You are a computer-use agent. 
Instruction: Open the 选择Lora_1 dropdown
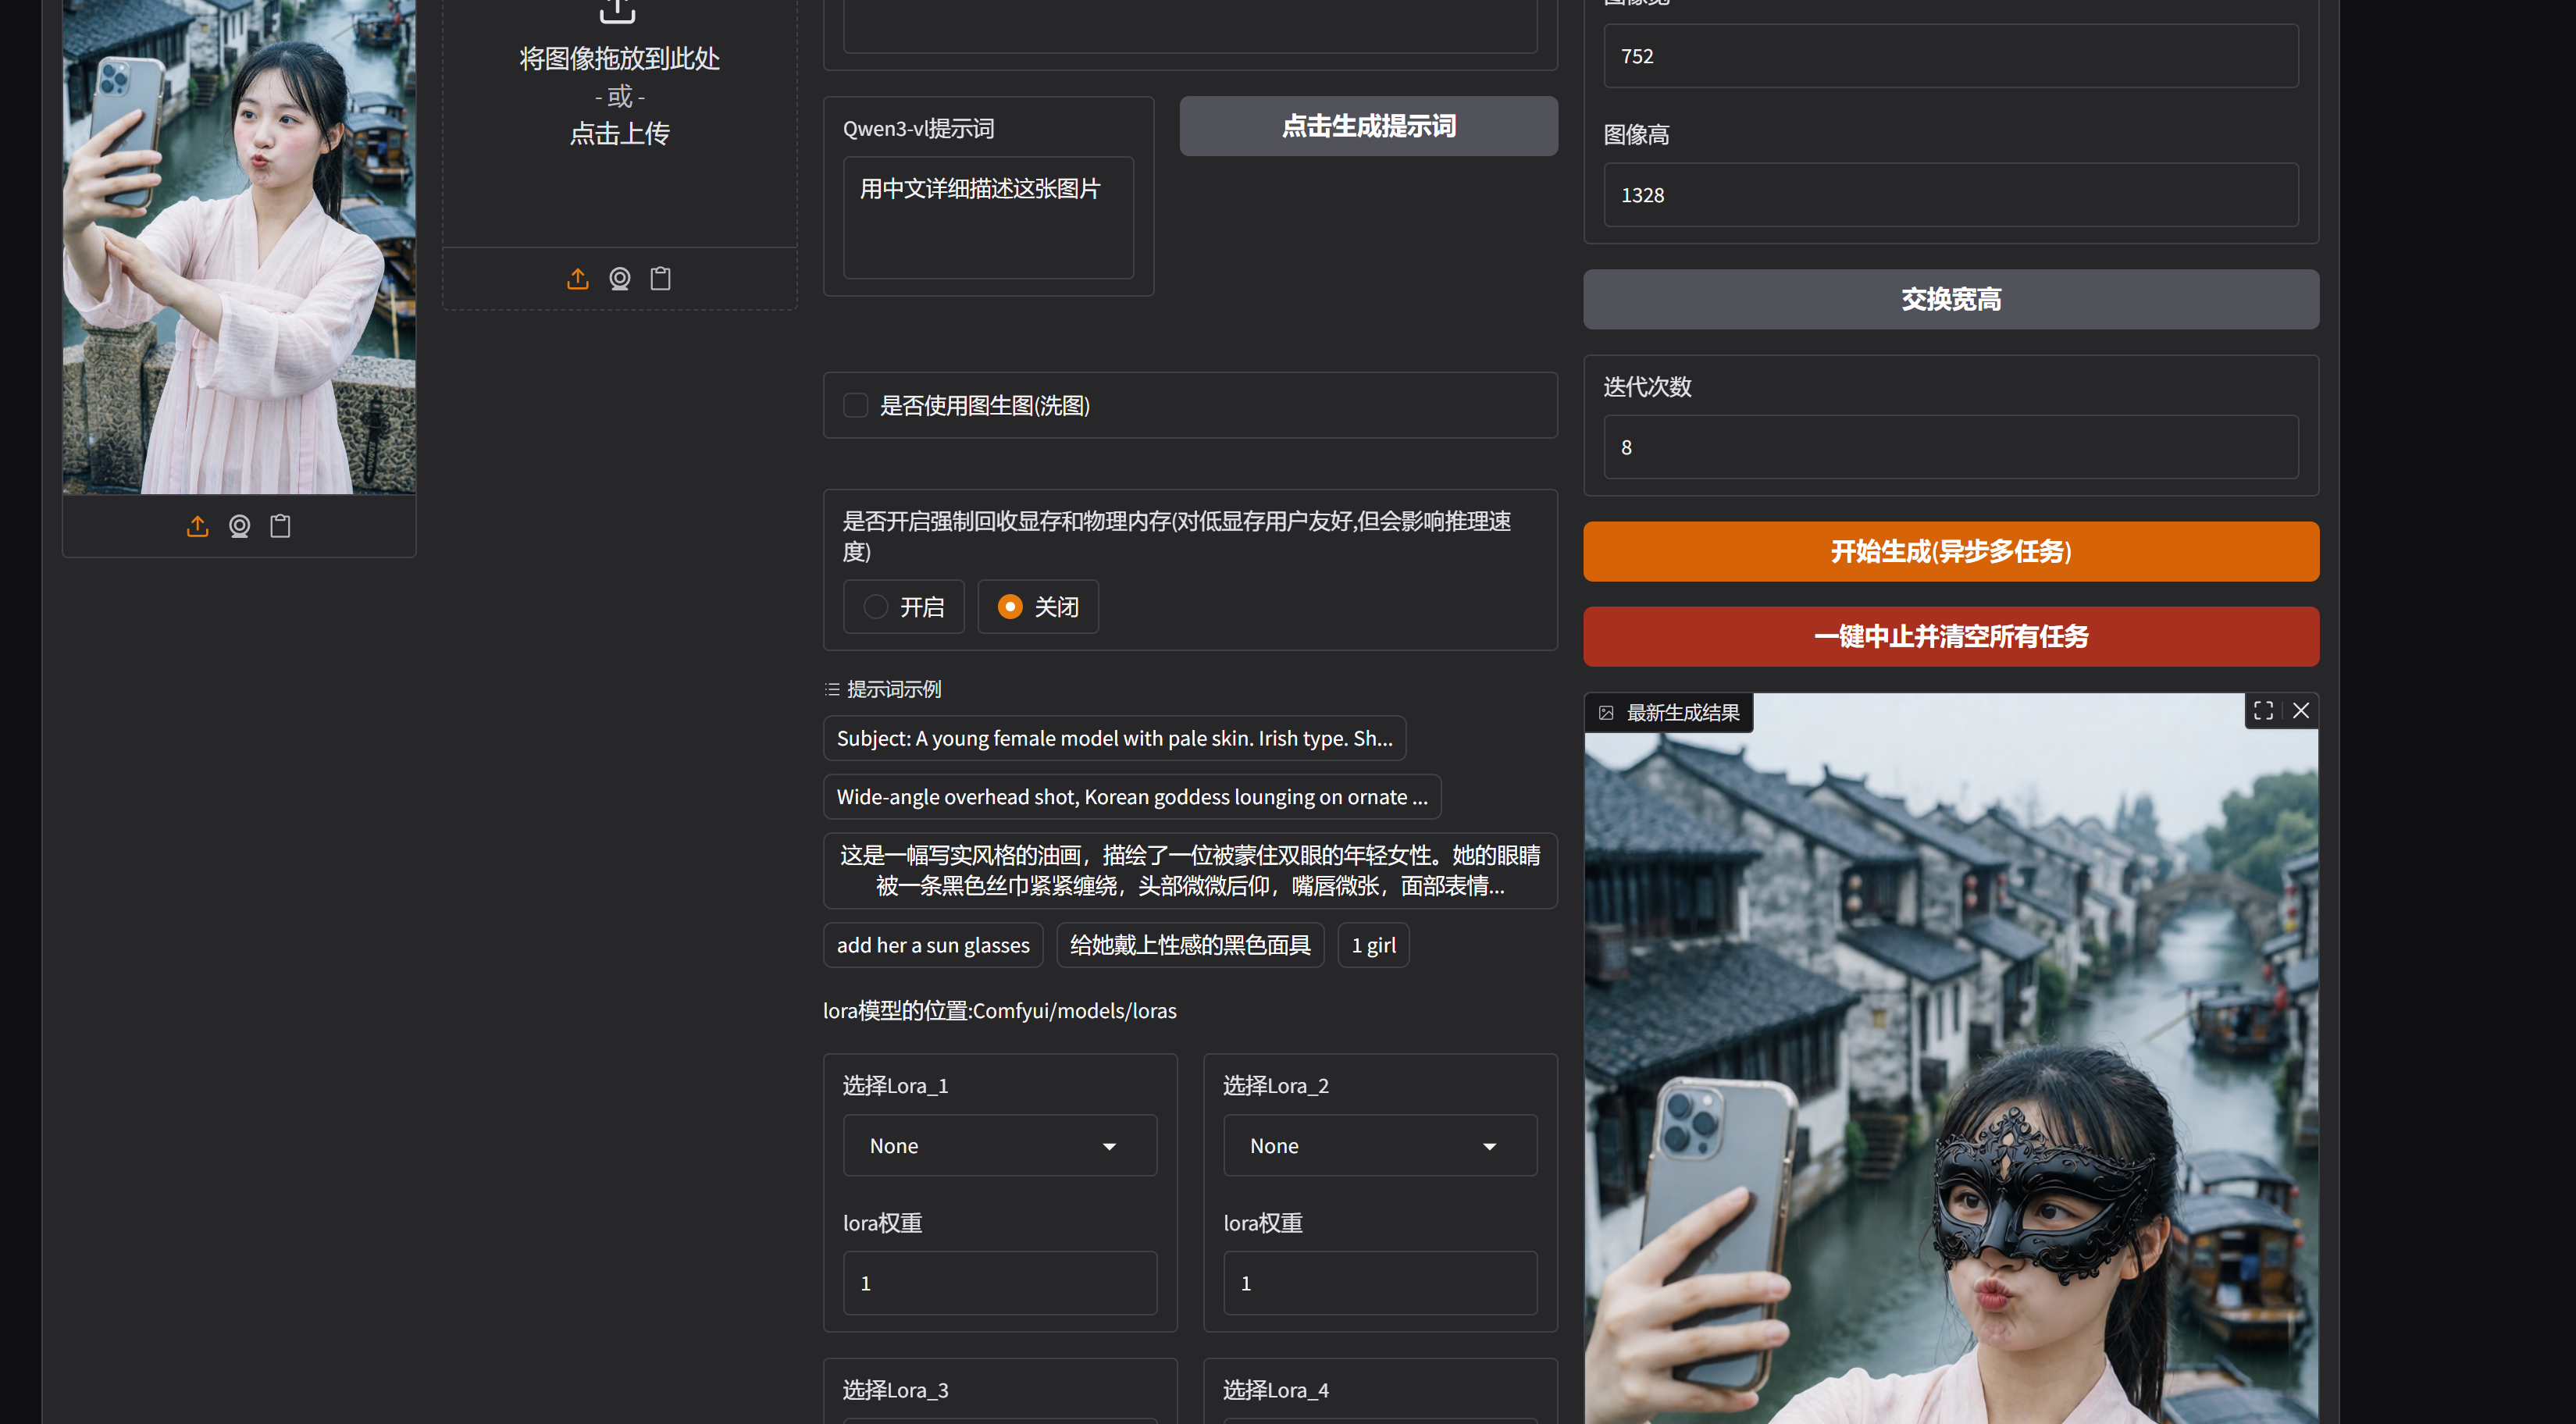(1000, 1146)
